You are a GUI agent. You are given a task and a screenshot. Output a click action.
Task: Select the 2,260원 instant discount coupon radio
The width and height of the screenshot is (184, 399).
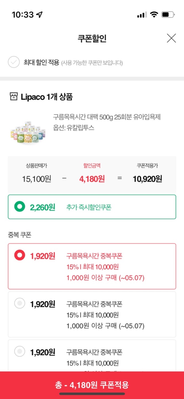click(x=20, y=207)
